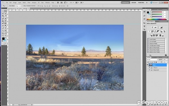The width and height of the screenshot is (169, 106).
Task: Open the Filter menu
Action: (x=29, y=3)
